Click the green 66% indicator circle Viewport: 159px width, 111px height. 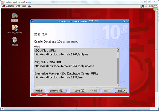click(x=156, y=8)
